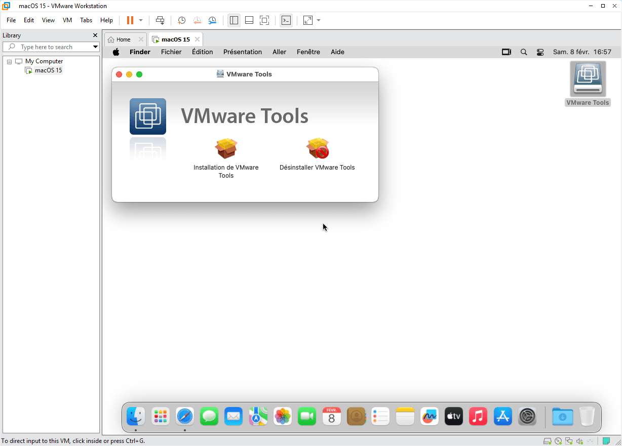Click the VMware Tools desktop disk icon
This screenshot has height=446, width=622.
[x=588, y=79]
